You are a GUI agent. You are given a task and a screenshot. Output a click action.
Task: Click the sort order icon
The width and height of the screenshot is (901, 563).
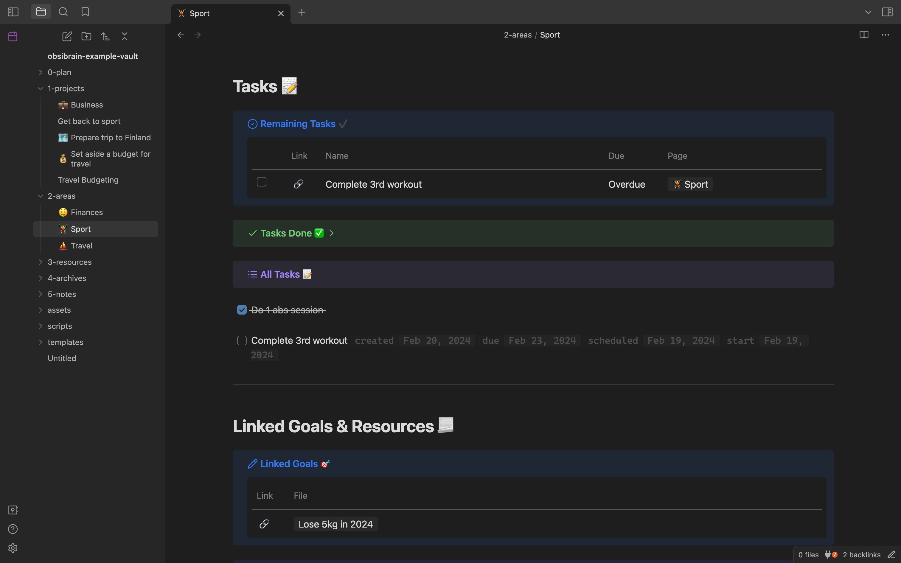pyautogui.click(x=106, y=36)
